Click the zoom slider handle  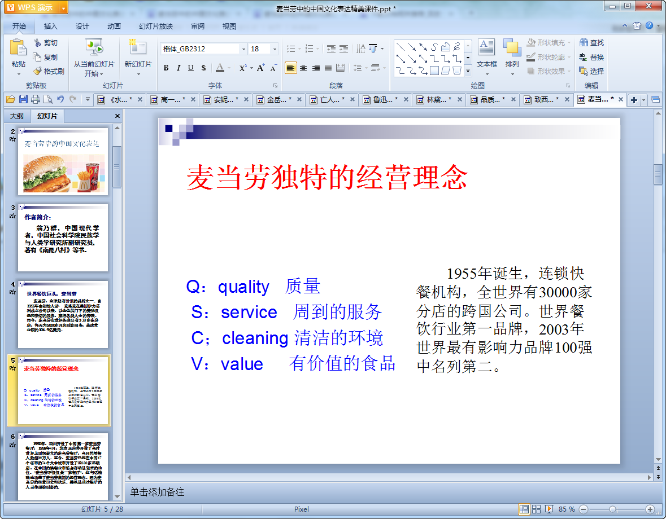612,509
